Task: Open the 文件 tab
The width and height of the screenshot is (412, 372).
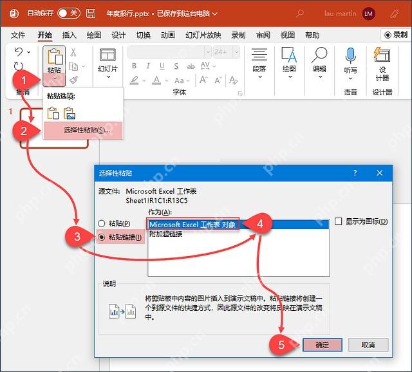Action: (x=18, y=35)
